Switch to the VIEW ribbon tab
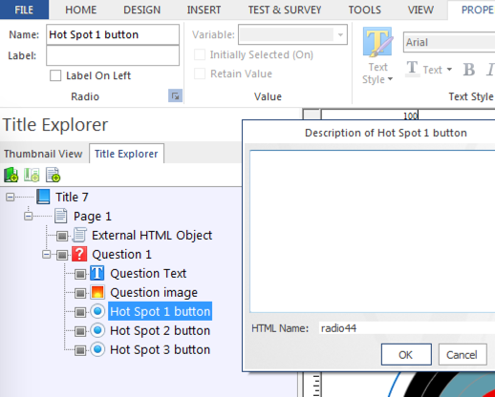The image size is (495, 397). click(x=420, y=10)
